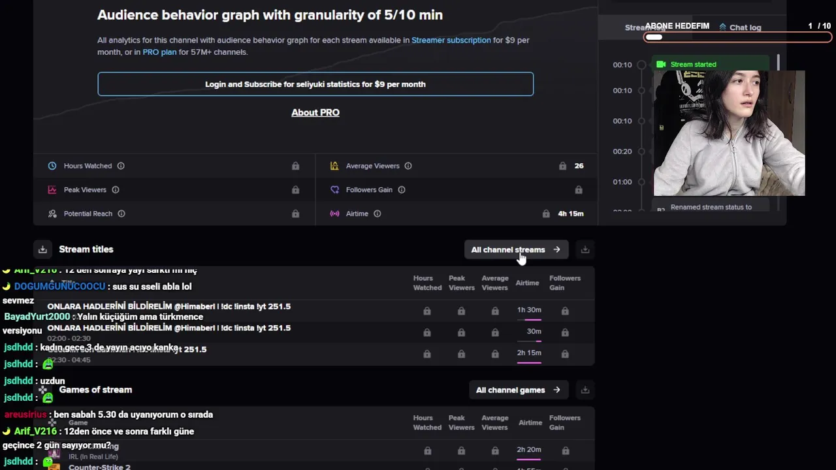Open the Streamer subscription link
The height and width of the screenshot is (470, 836).
coord(451,40)
